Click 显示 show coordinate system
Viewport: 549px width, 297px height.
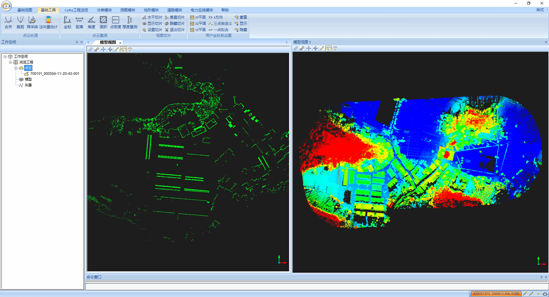[x=241, y=24]
